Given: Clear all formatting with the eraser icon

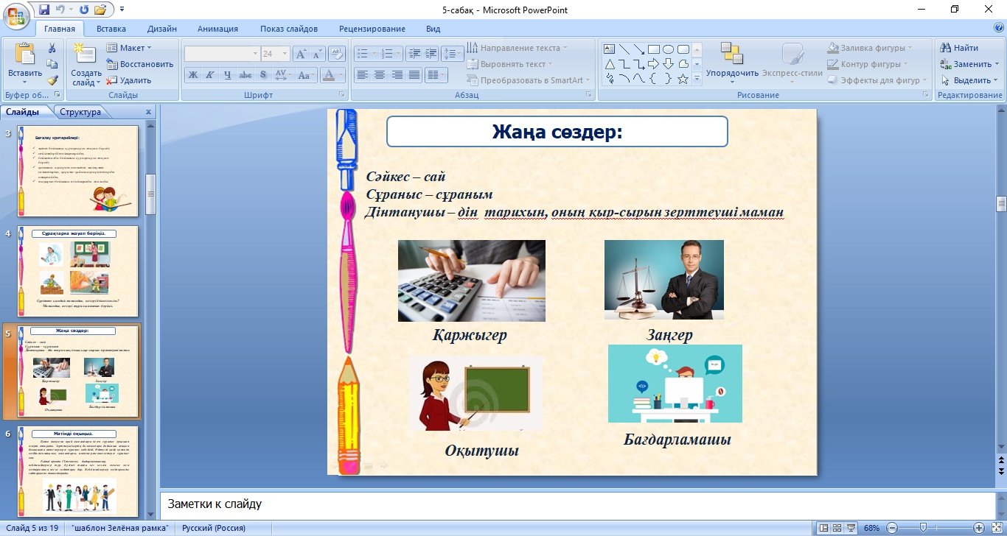Looking at the screenshot, I should click(337, 54).
